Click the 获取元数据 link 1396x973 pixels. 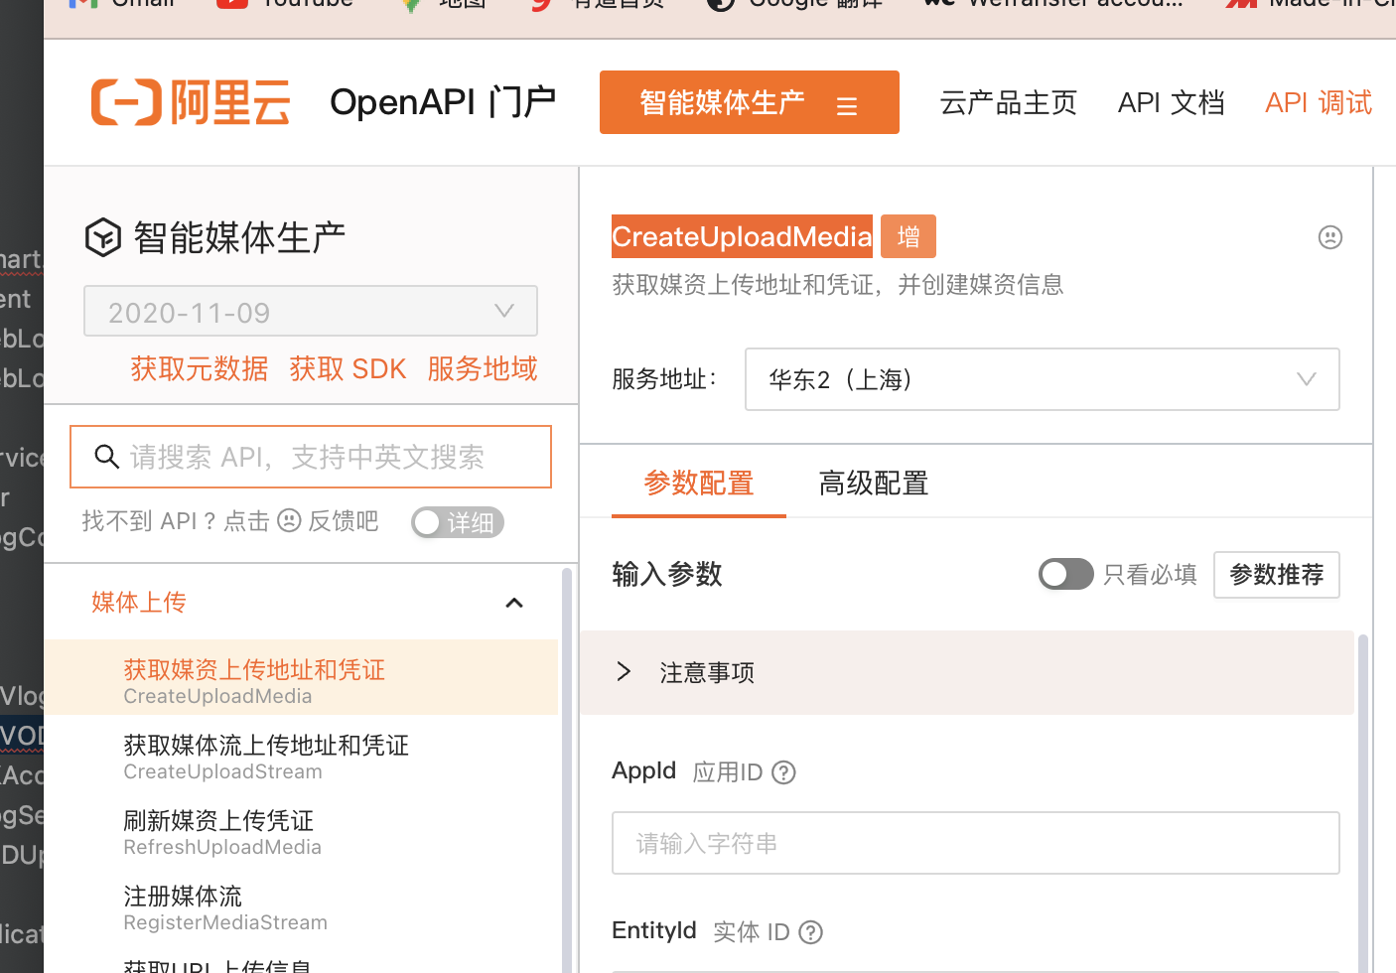coord(200,369)
